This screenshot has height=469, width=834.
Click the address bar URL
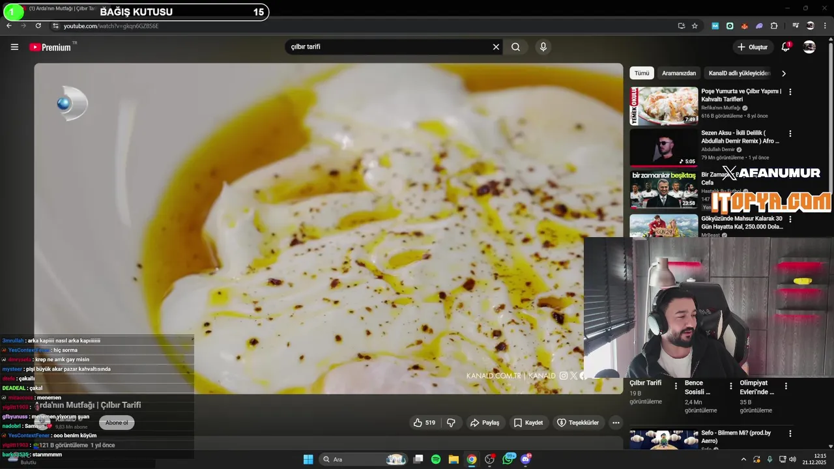(111, 26)
